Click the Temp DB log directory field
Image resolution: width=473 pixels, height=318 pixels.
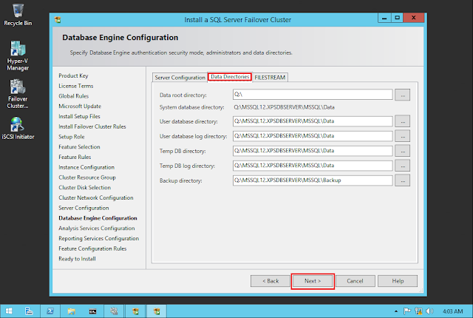click(313, 166)
